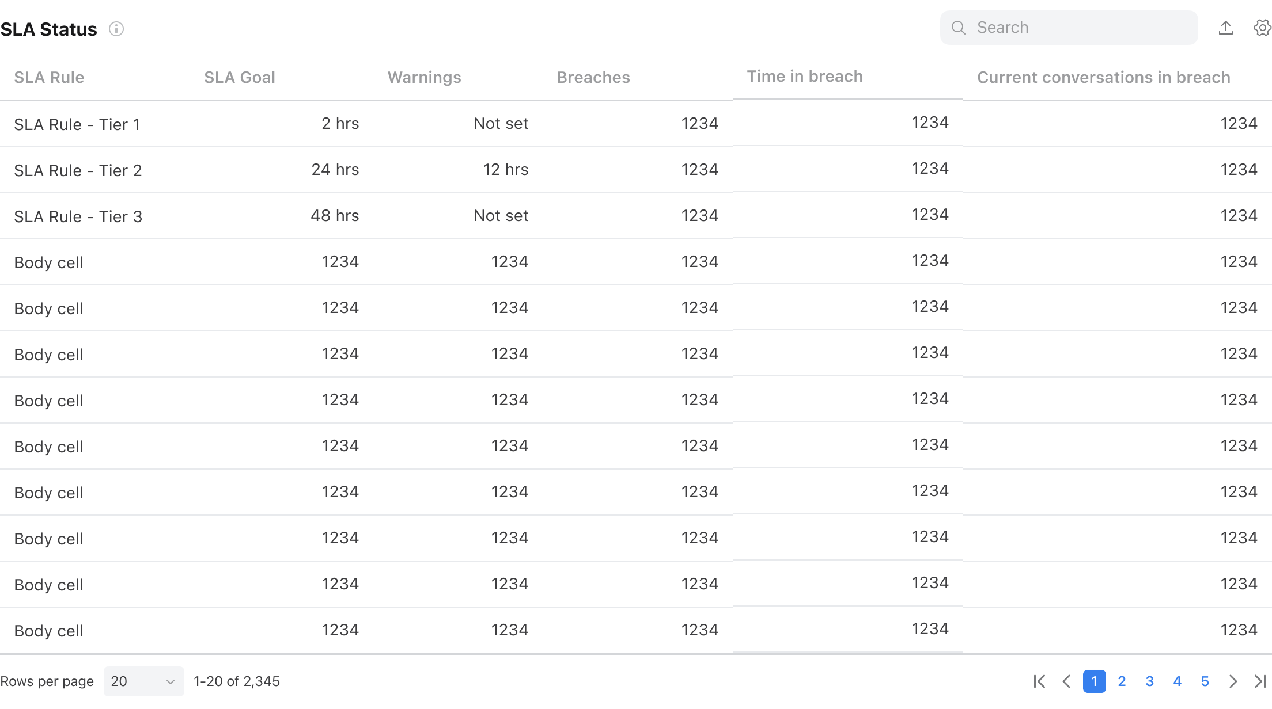Viewport: 1272px width, 709px height.
Task: Go to first page arrow
Action: [1039, 681]
